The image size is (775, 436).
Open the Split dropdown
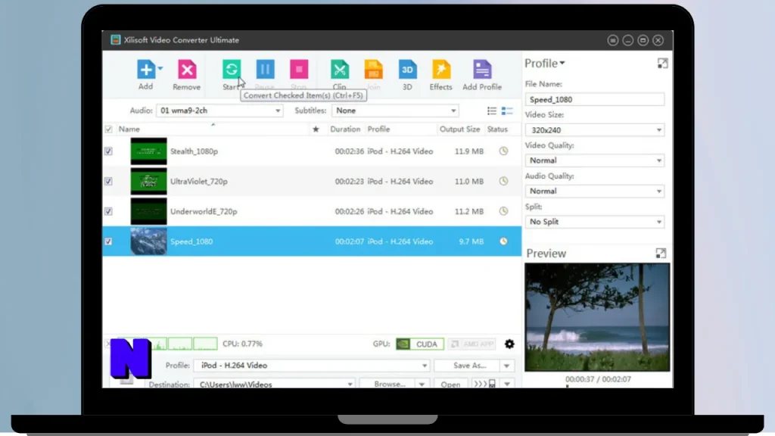[595, 222]
